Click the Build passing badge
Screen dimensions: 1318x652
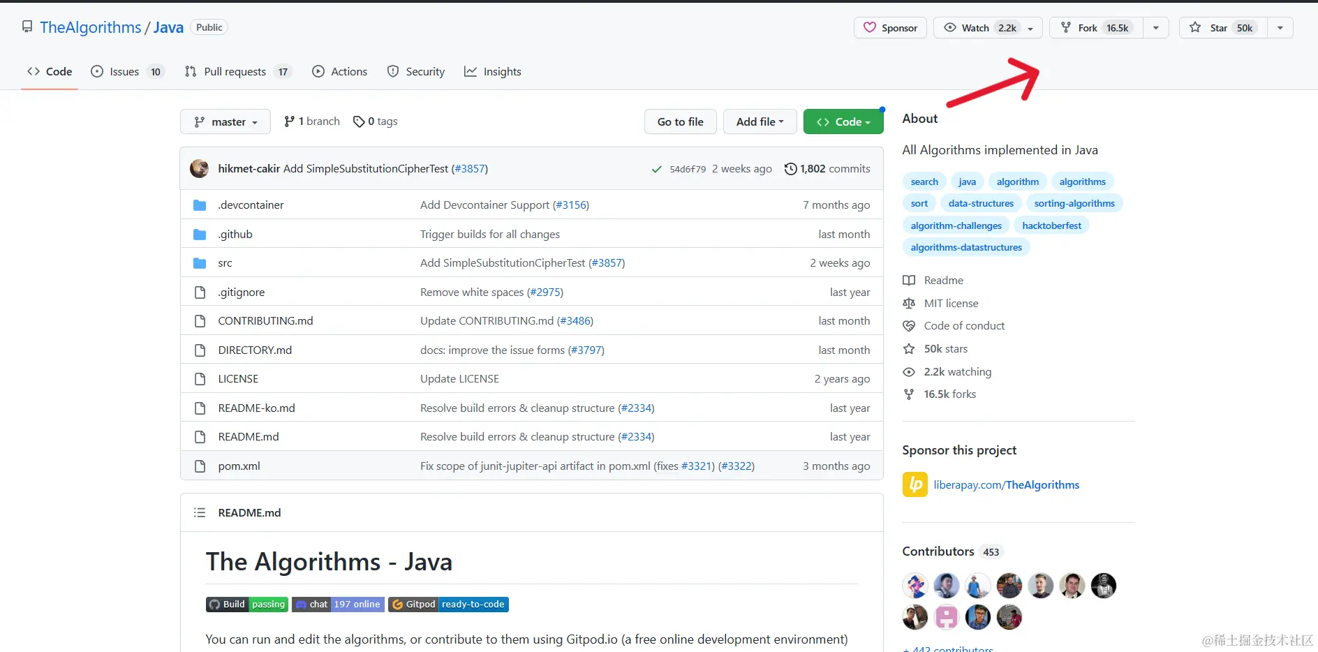click(247, 605)
